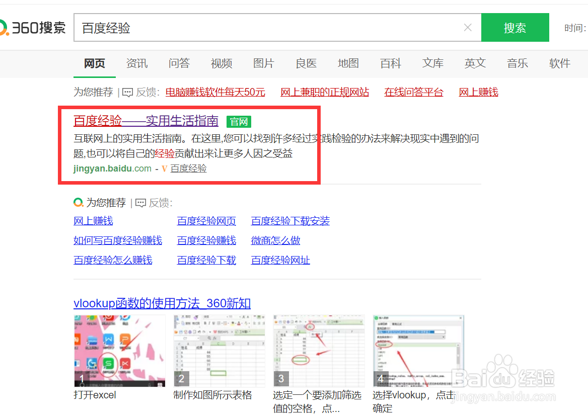
Task: Open the 百度经验下载 suggestion
Action: [206, 260]
